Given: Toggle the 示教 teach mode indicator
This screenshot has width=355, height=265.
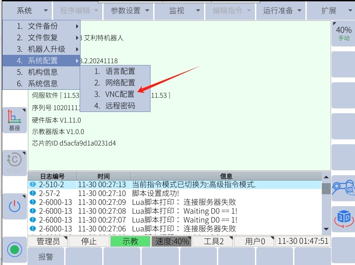Looking at the screenshot, I should pyautogui.click(x=130, y=242).
